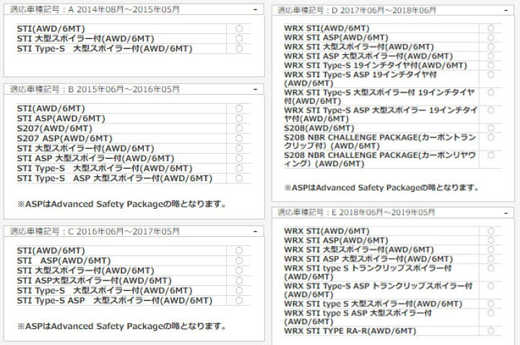Select STI(AWD/6MT) radio in section B
This screenshot has height=345, width=520.
pyautogui.click(x=239, y=108)
